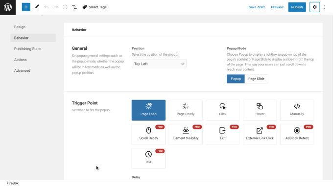
Task: Open the three-dot options menu
Action: (x=324, y=7)
